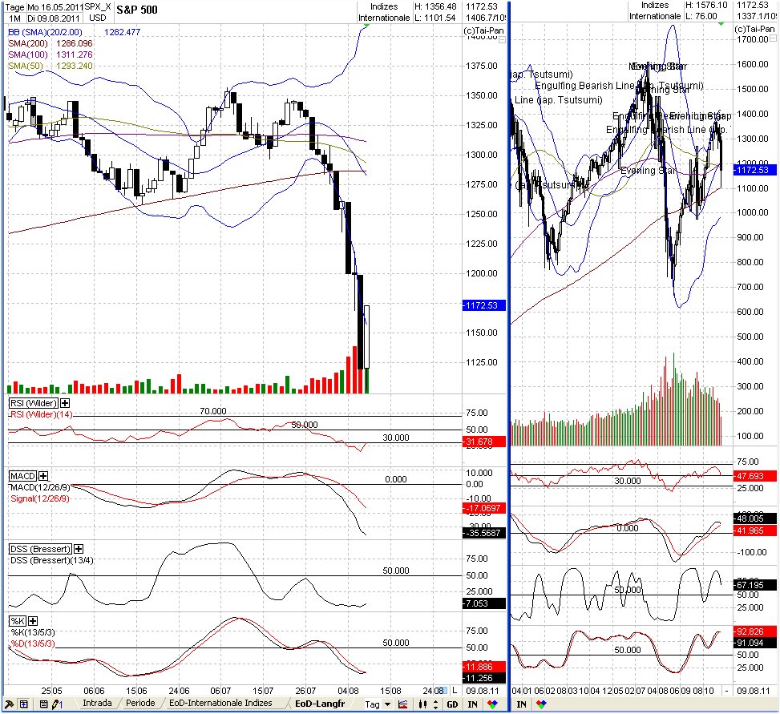Click the L marker next to 24.08 date
This screenshot has height=714, width=780.
pos(455,691)
